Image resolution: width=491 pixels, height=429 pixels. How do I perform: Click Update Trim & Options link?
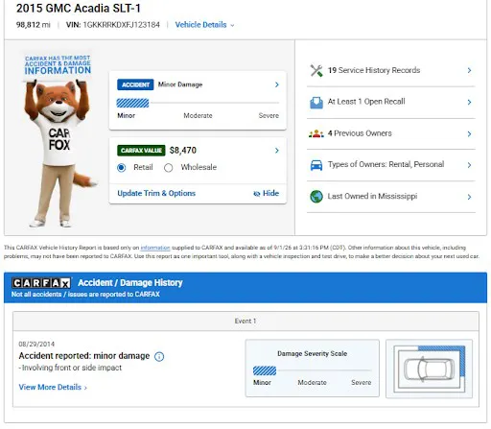[x=156, y=193]
